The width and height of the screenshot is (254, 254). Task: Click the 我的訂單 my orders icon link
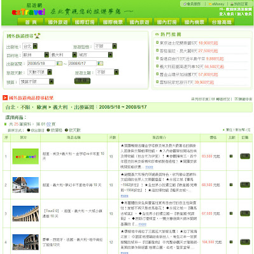click(239, 4)
